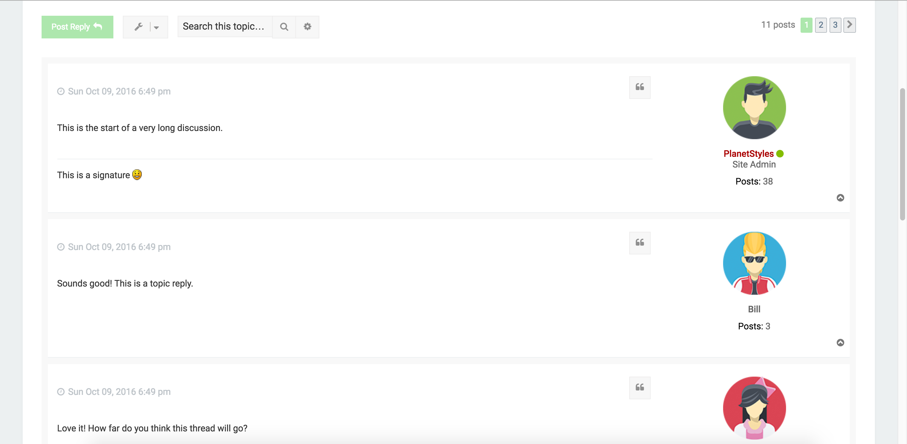This screenshot has height=444, width=907.
Task: Expand the topic tools dropdown arrow
Action: pyautogui.click(x=156, y=27)
